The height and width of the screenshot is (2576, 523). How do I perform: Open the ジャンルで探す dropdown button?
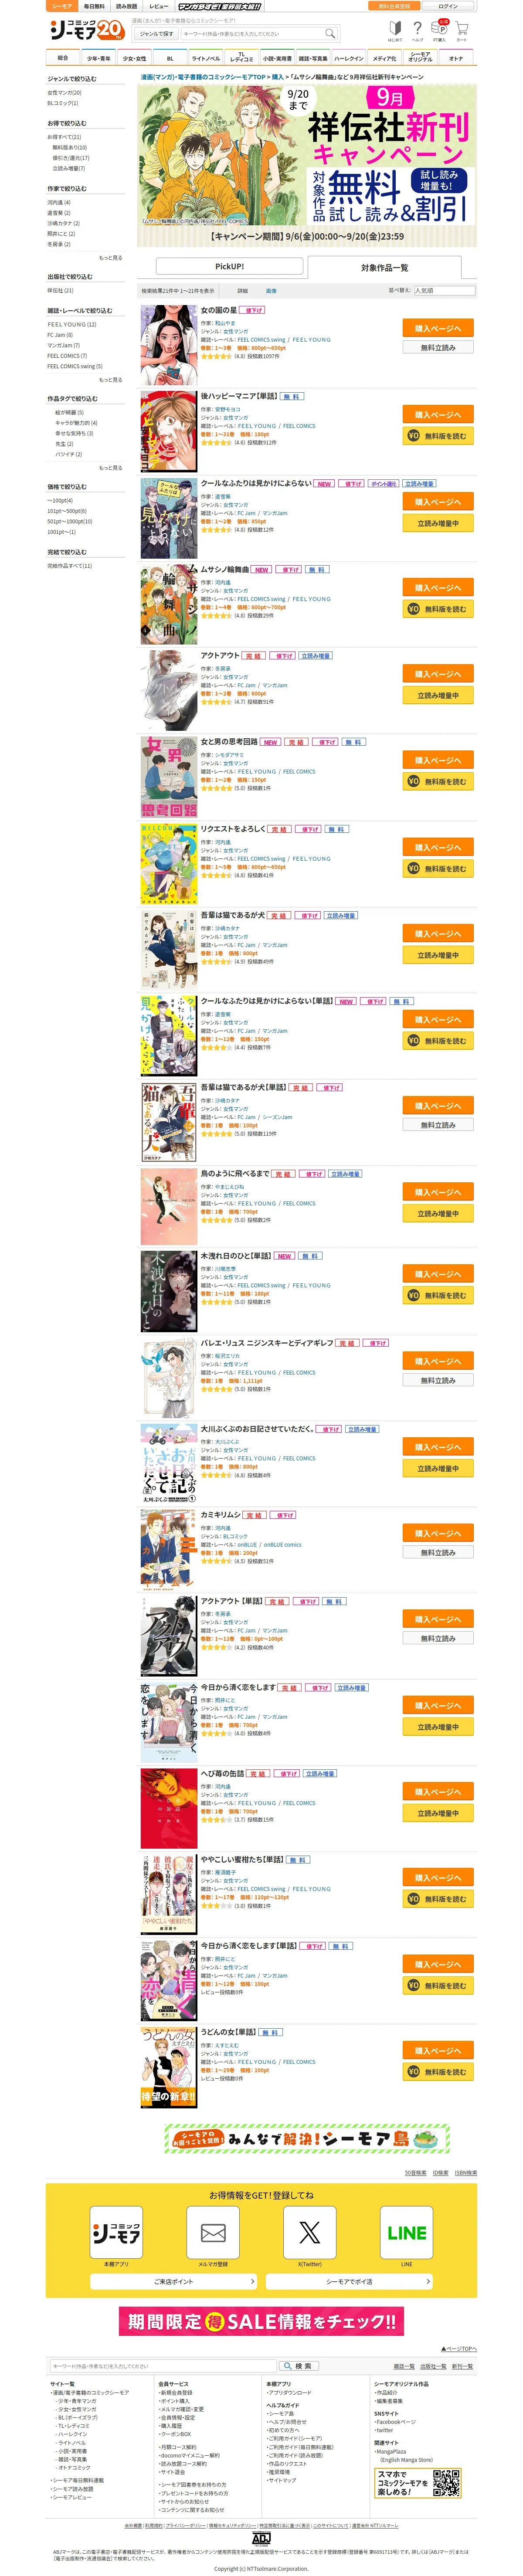click(156, 34)
